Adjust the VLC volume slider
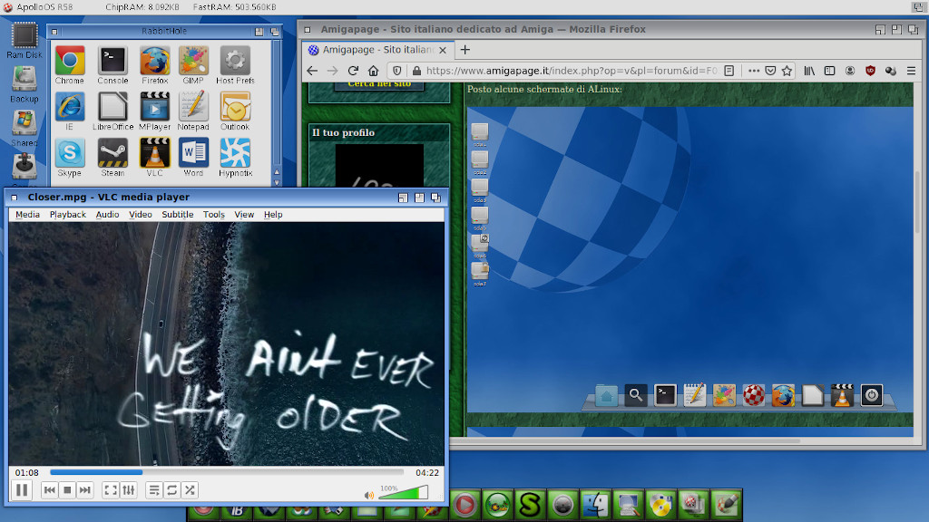The height and width of the screenshot is (522, 929). click(x=403, y=493)
